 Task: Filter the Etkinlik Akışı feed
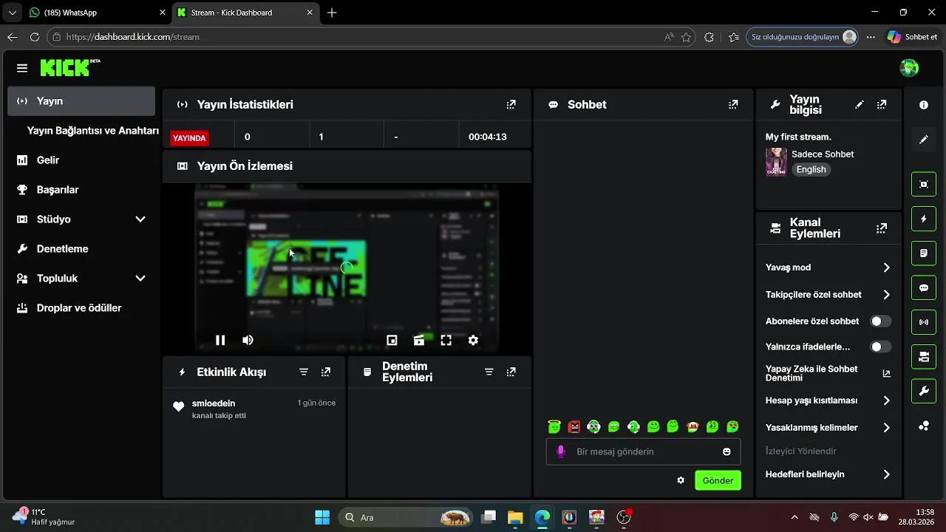(x=304, y=372)
